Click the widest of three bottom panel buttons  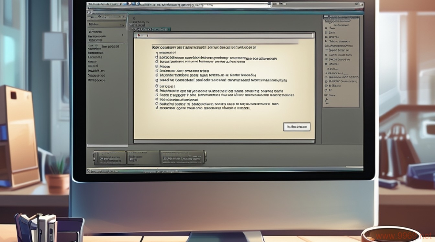(183, 157)
